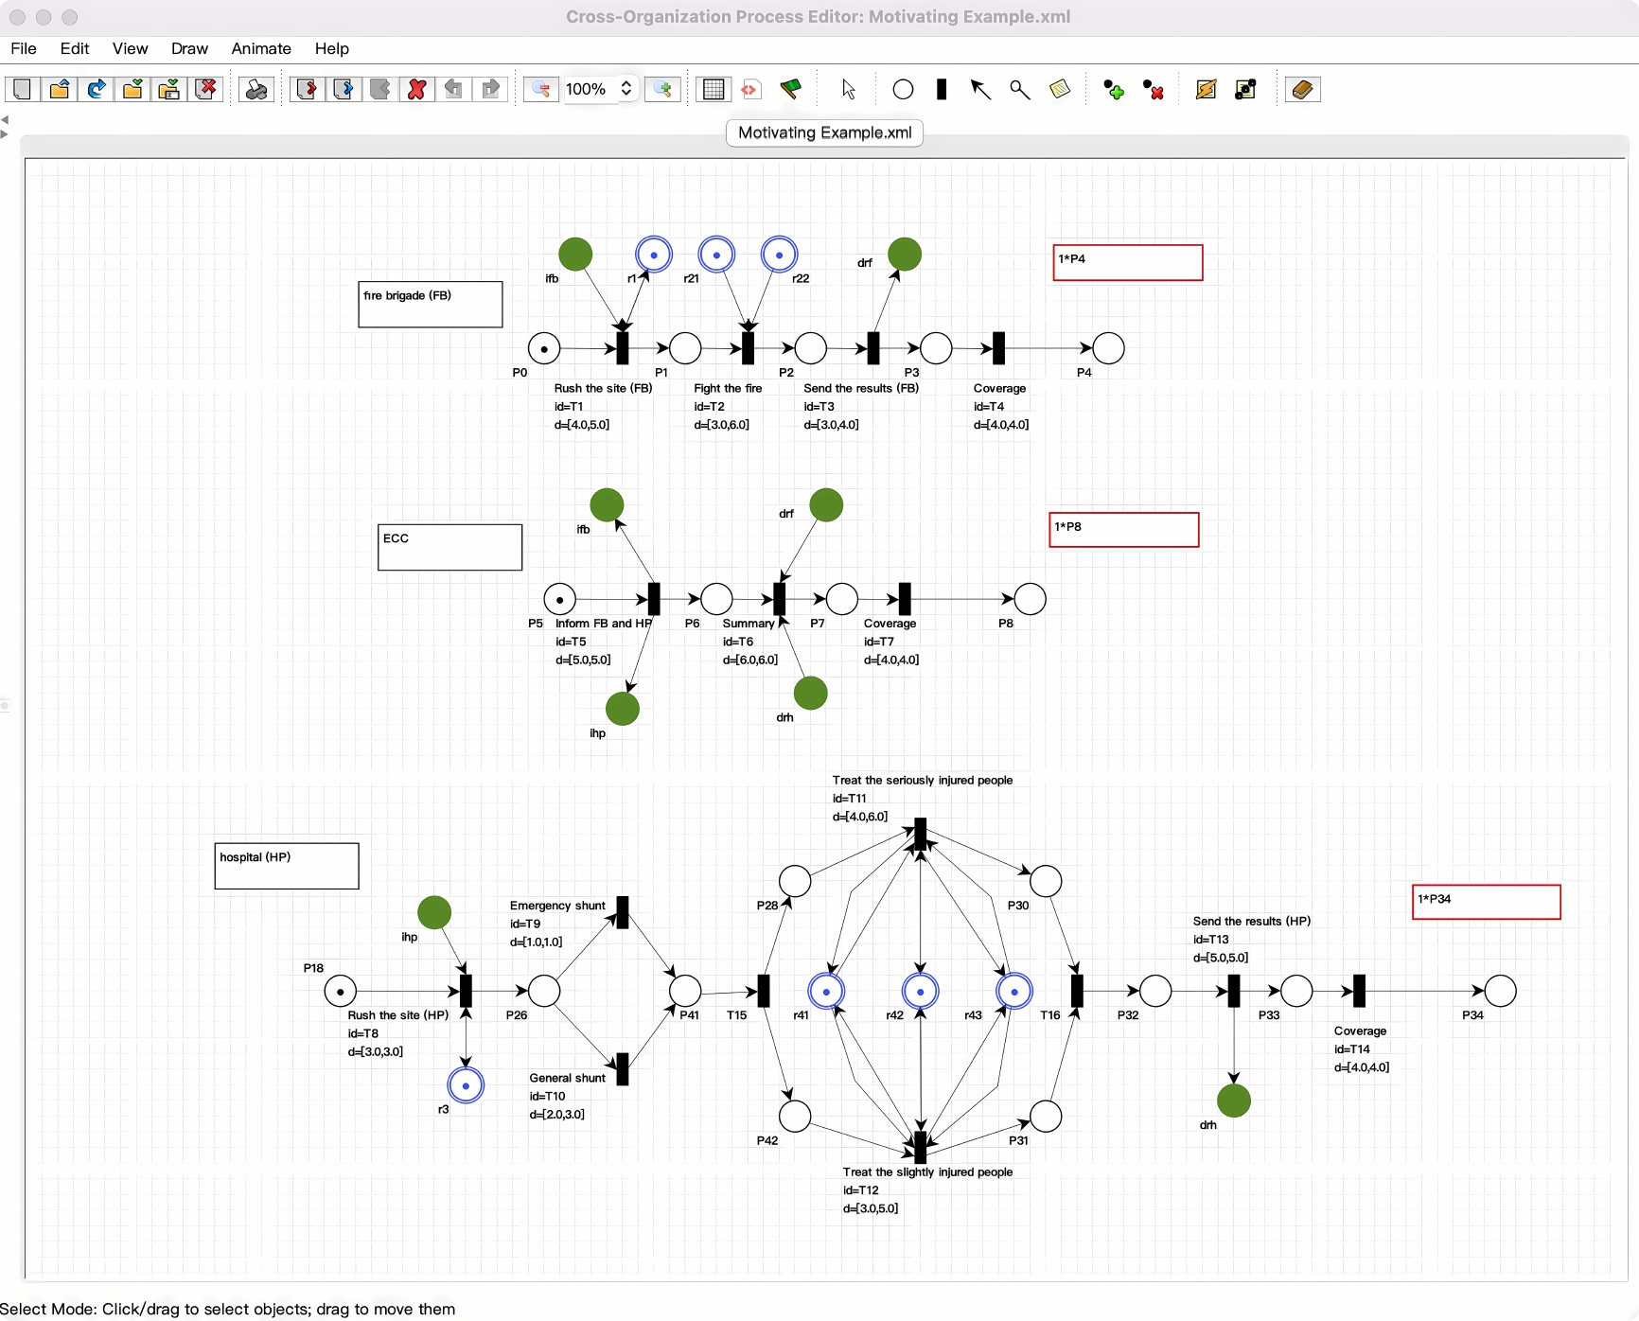Screen dimensions: 1639x1321
Task: Select the General shunt transition T10
Action: click(x=623, y=1069)
